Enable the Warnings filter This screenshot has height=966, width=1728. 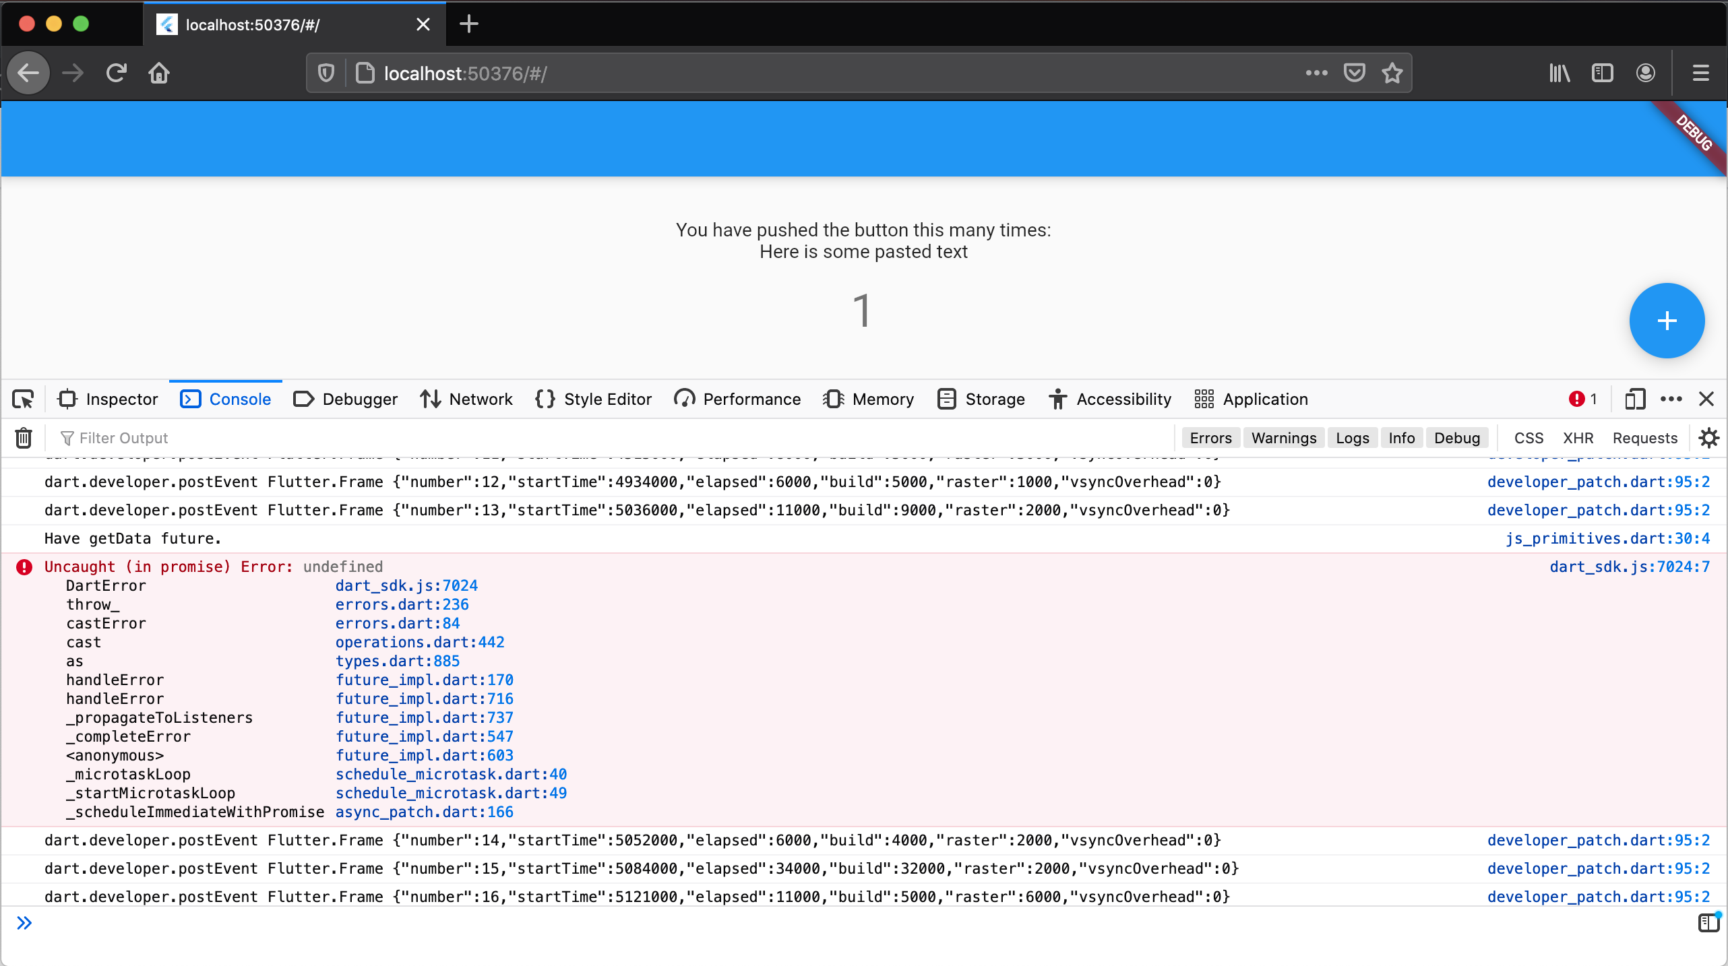click(x=1283, y=437)
